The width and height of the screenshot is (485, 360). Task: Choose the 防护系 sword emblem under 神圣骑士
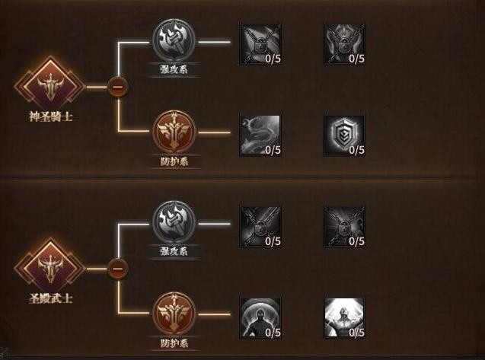174,132
